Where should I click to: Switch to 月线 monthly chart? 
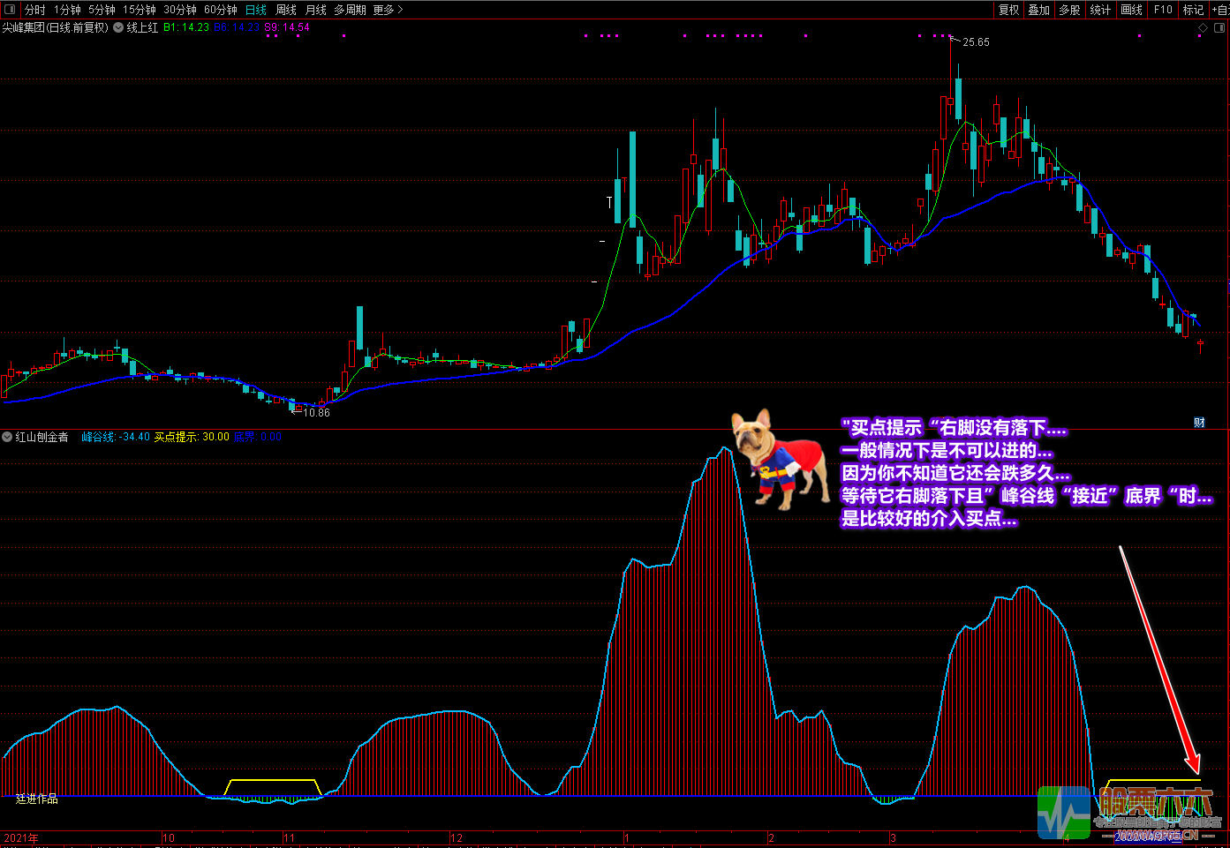coord(315,10)
